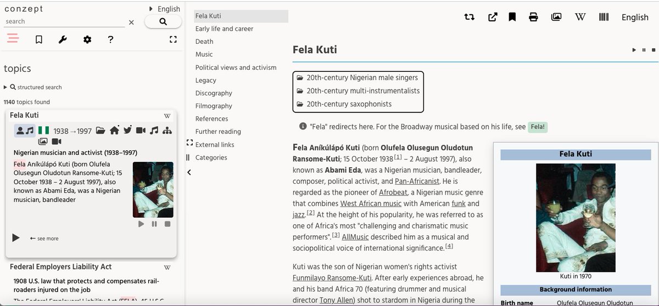Click the double-bar icon beside Categories

click(x=188, y=157)
